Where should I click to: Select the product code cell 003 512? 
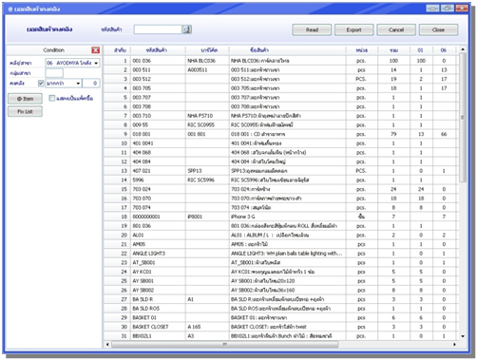(x=158, y=79)
